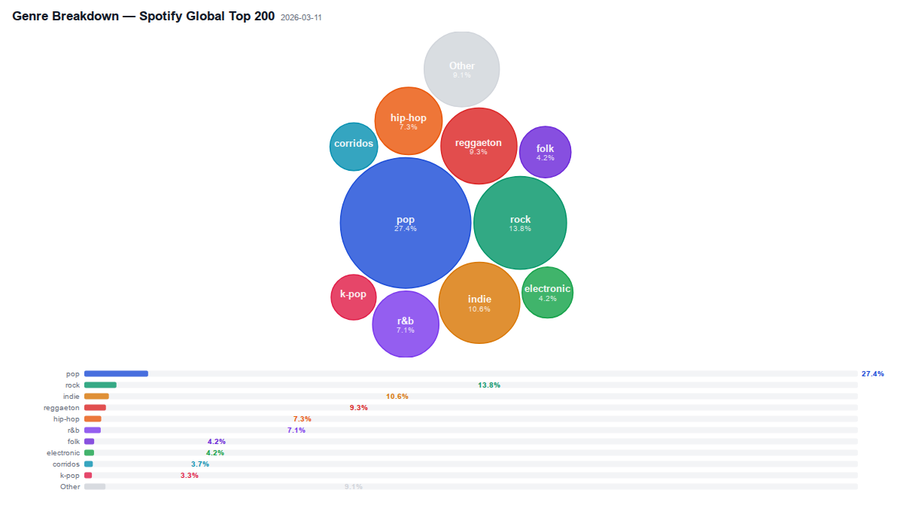Click the blue pop bar in the list

click(x=116, y=373)
